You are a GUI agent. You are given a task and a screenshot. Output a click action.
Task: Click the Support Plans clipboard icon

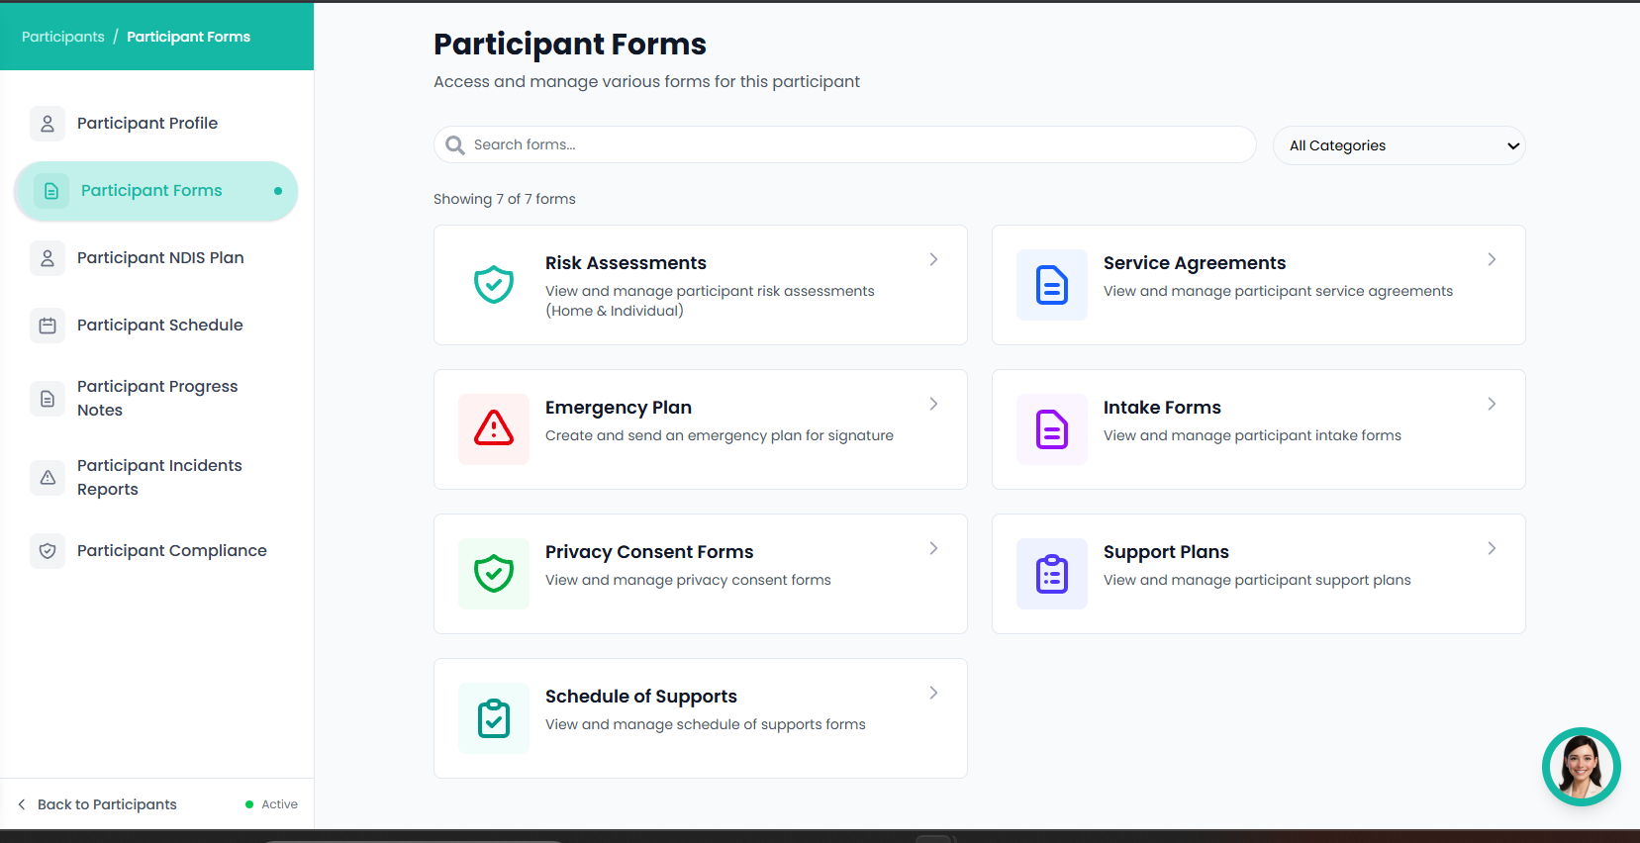coord(1051,574)
